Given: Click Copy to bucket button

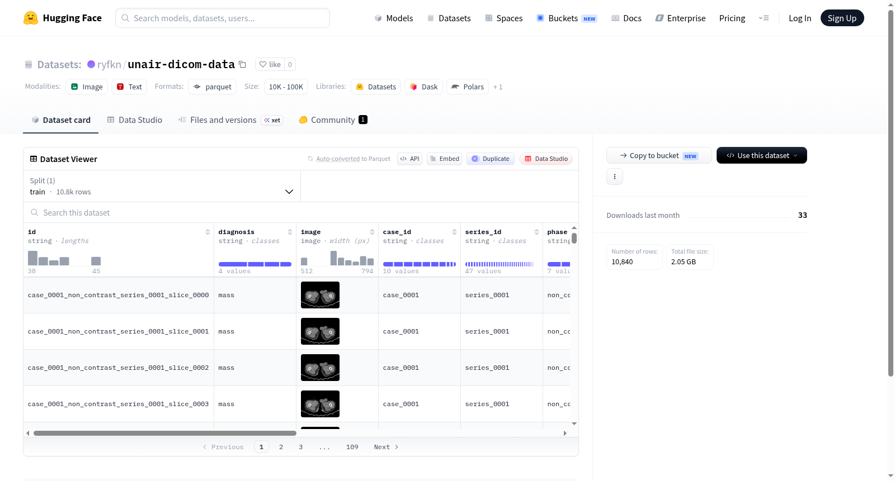Looking at the screenshot, I should pos(659,155).
